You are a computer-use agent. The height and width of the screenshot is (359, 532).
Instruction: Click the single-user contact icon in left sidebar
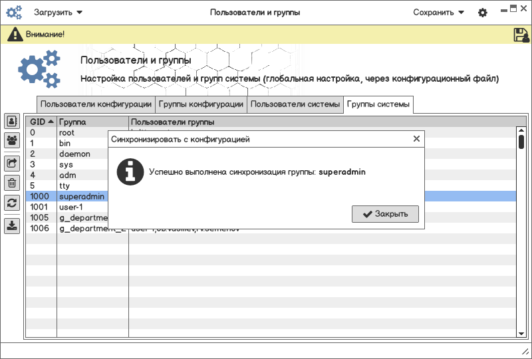12,121
